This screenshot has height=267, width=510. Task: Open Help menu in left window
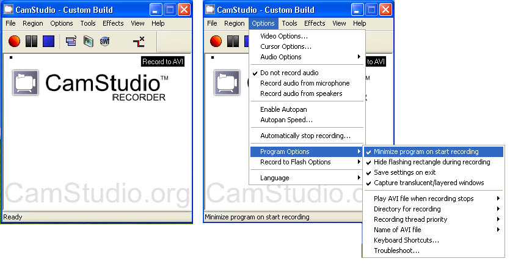158,23
